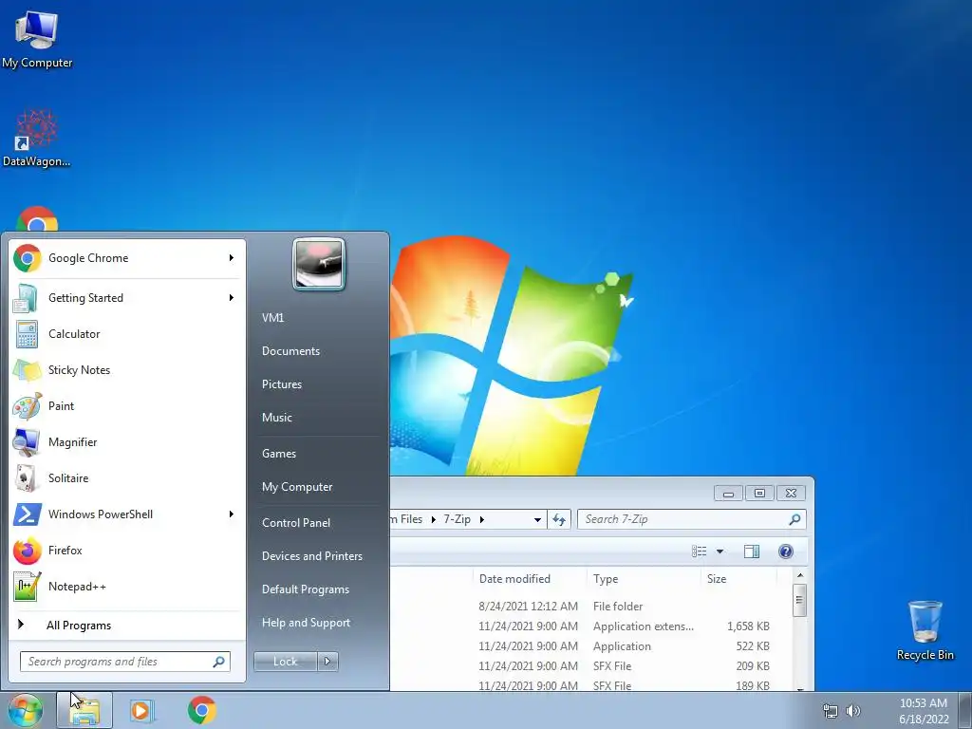This screenshot has width=972, height=729.
Task: Click the Recycle Bin desktop icon
Action: [x=925, y=630]
